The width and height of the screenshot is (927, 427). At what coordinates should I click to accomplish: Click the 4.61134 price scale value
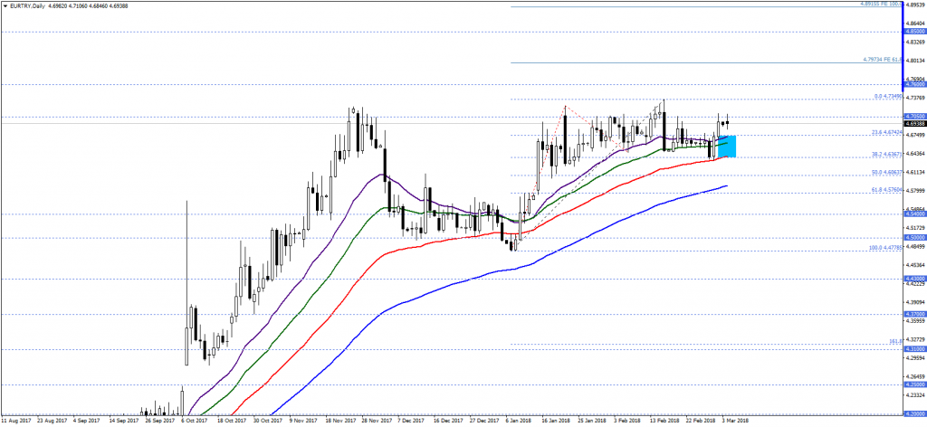tap(915, 174)
